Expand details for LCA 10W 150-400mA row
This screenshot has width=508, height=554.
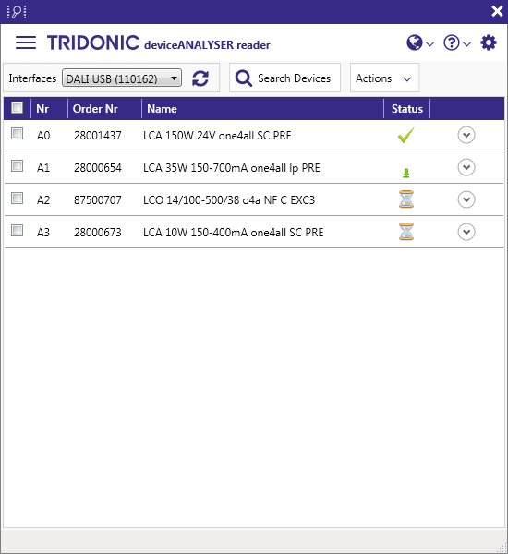[x=466, y=232]
